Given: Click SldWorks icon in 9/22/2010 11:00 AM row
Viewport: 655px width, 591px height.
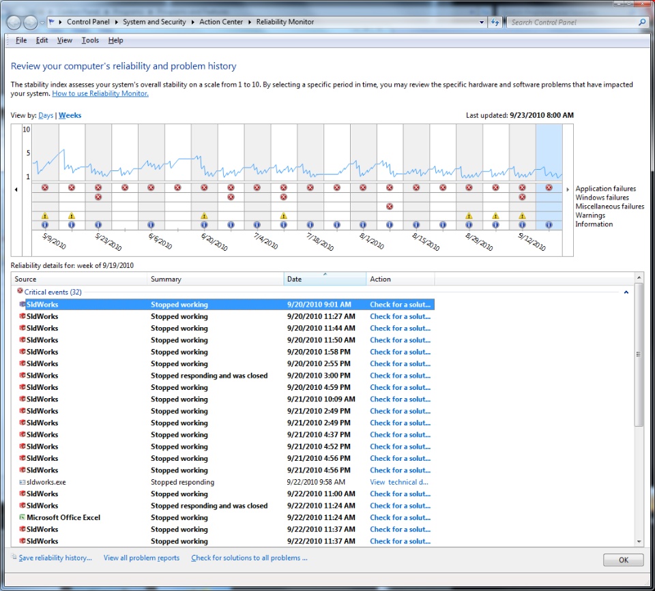Looking at the screenshot, I should (22, 494).
